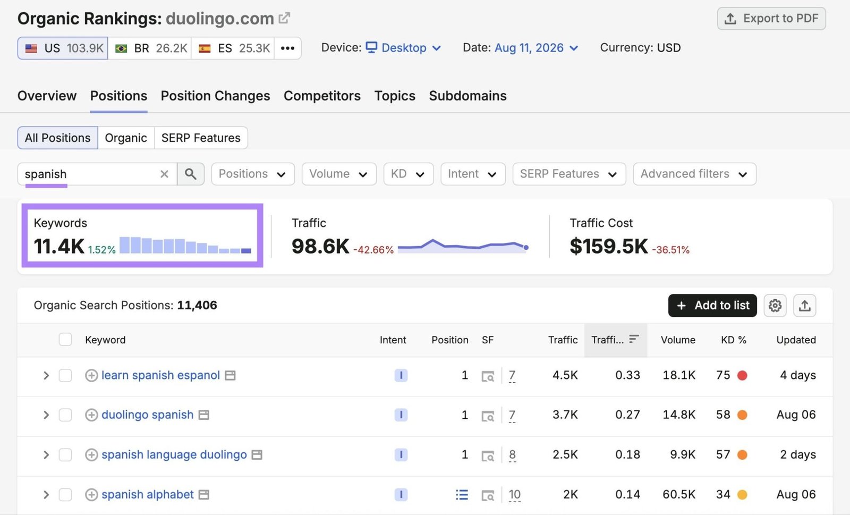Open page icon next to 'spanish alphabet'

point(204,495)
